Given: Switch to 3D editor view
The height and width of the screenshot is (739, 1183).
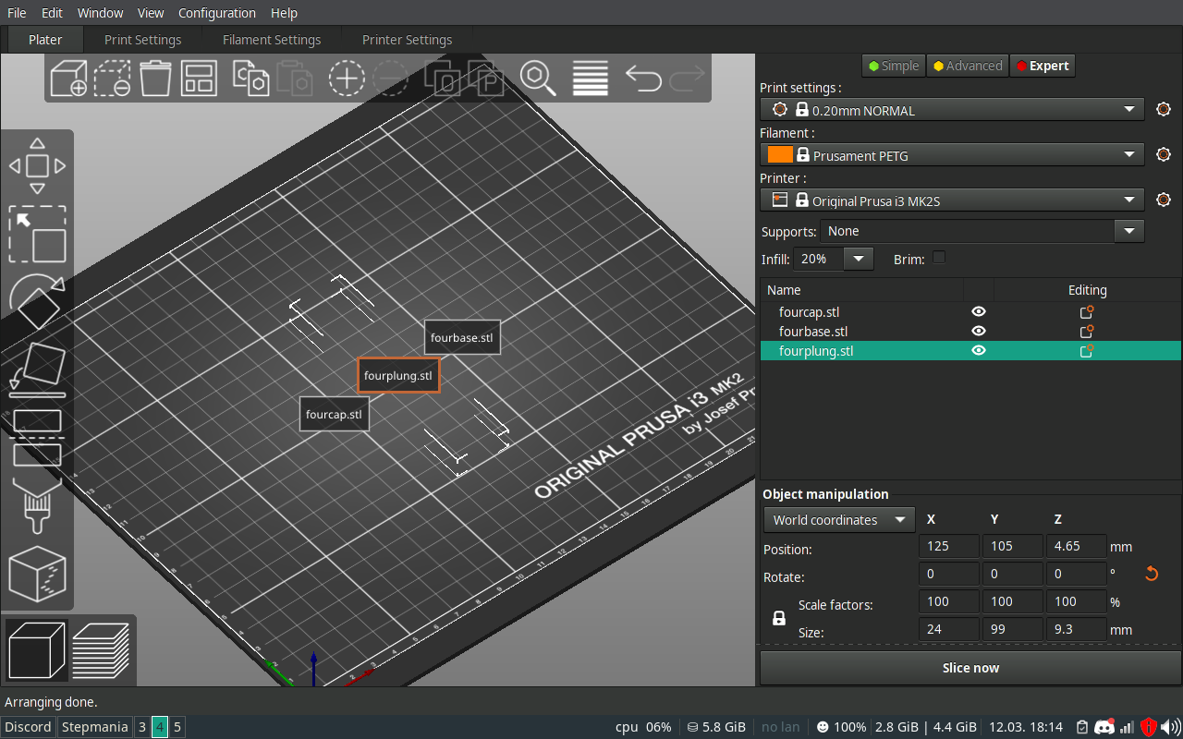Looking at the screenshot, I should tap(37, 650).
